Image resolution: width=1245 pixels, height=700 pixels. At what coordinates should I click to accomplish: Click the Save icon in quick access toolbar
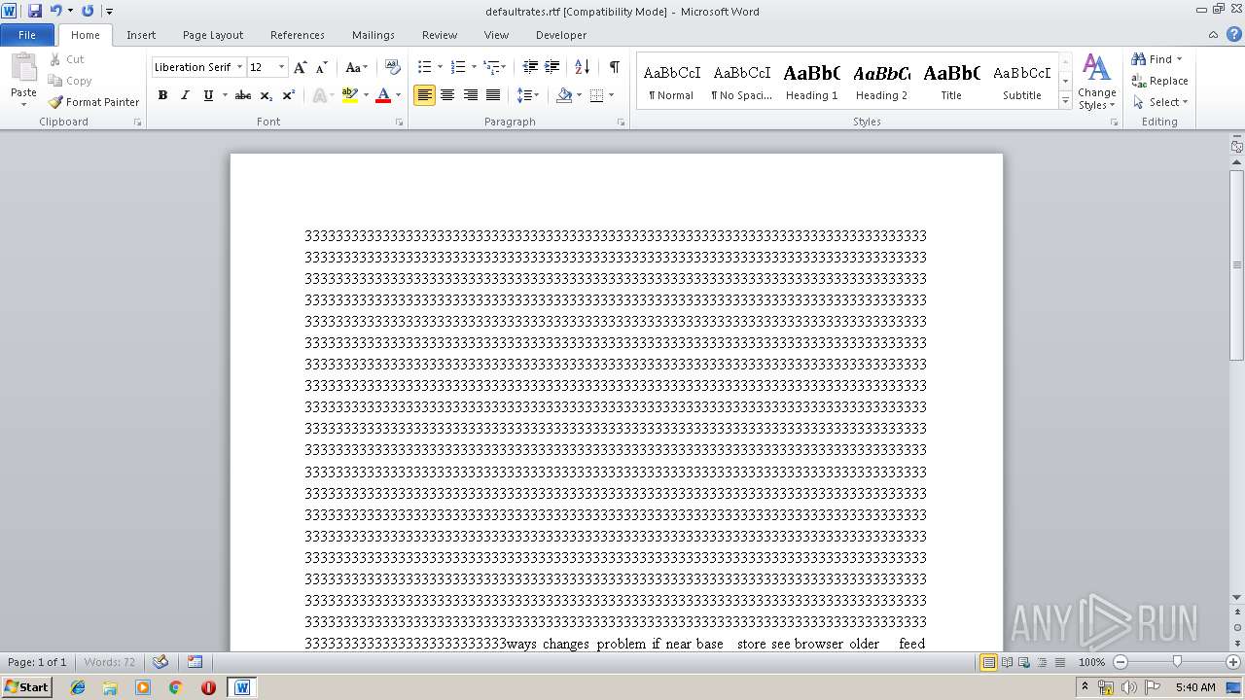35,11
